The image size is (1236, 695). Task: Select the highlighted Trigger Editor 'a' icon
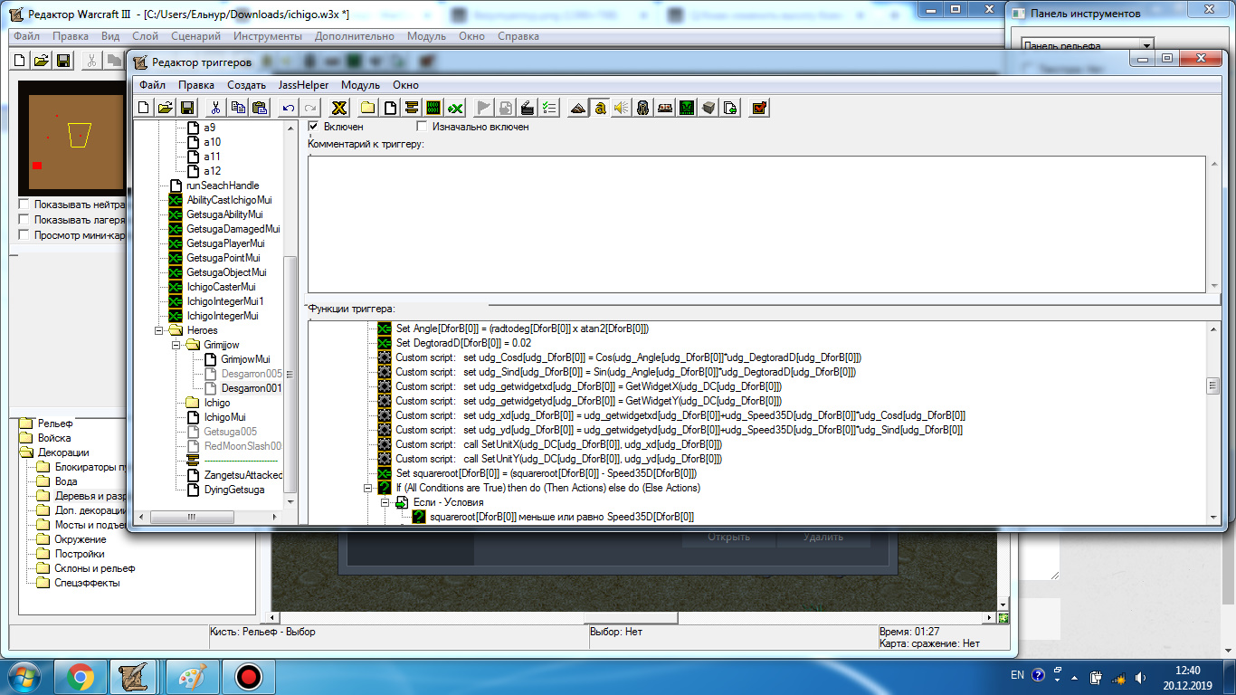600,108
